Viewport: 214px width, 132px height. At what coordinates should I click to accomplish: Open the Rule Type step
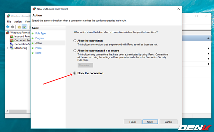click(x=40, y=33)
